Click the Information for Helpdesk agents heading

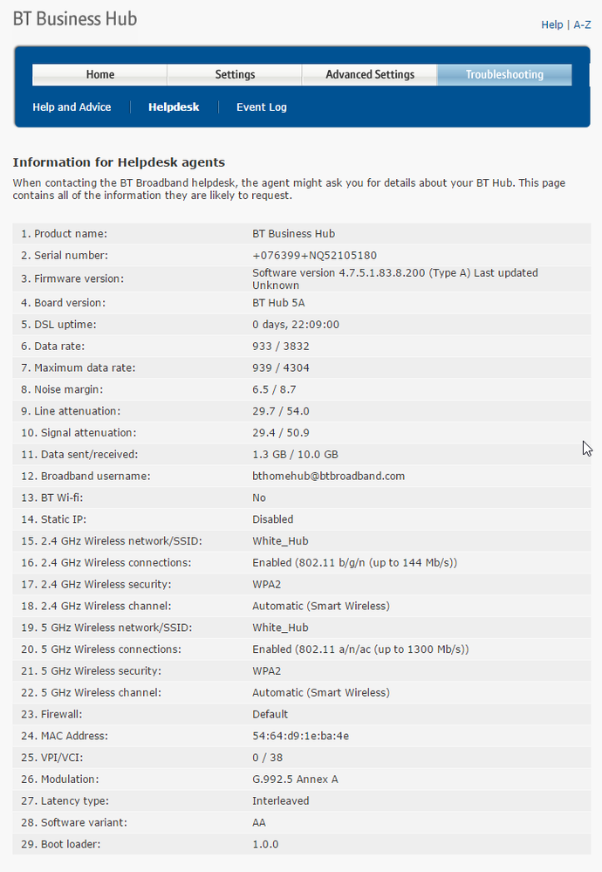click(119, 162)
